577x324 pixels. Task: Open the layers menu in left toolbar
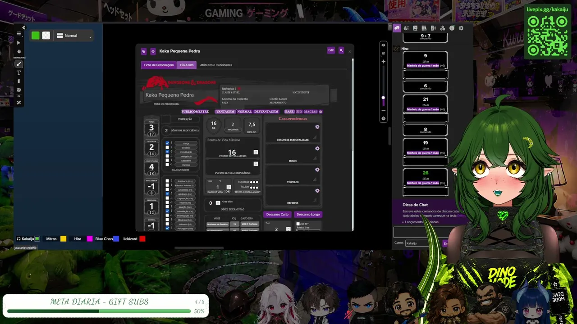tap(18, 33)
